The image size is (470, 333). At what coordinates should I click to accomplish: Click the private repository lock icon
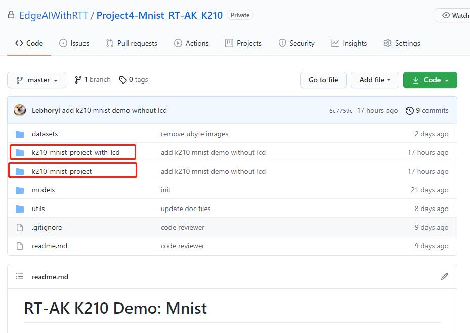[x=11, y=15]
